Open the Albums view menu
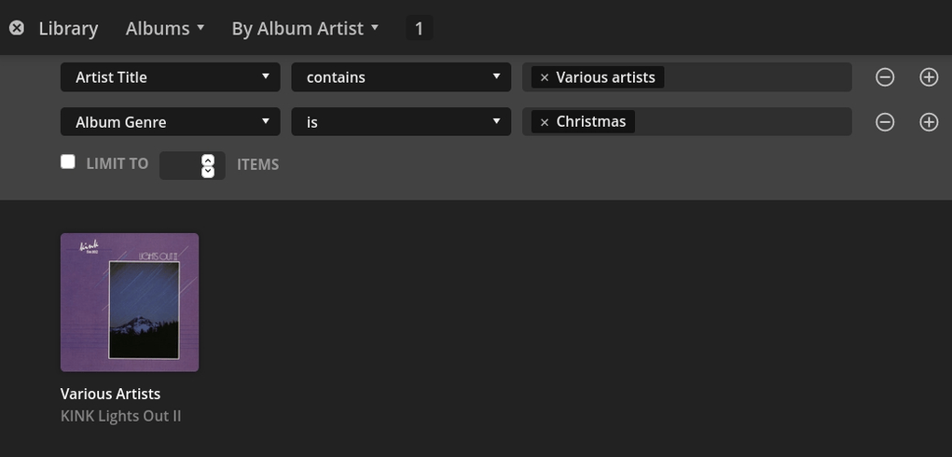The image size is (952, 457). (165, 28)
